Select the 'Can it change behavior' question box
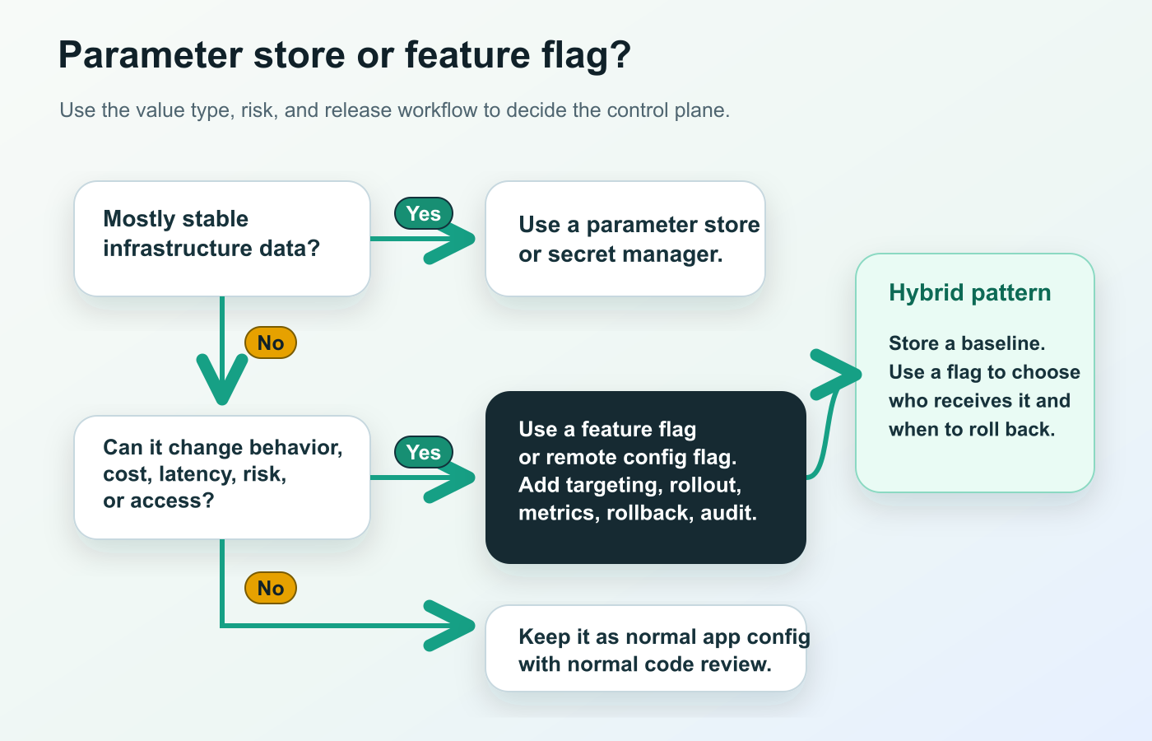The image size is (1152, 741). point(222,478)
